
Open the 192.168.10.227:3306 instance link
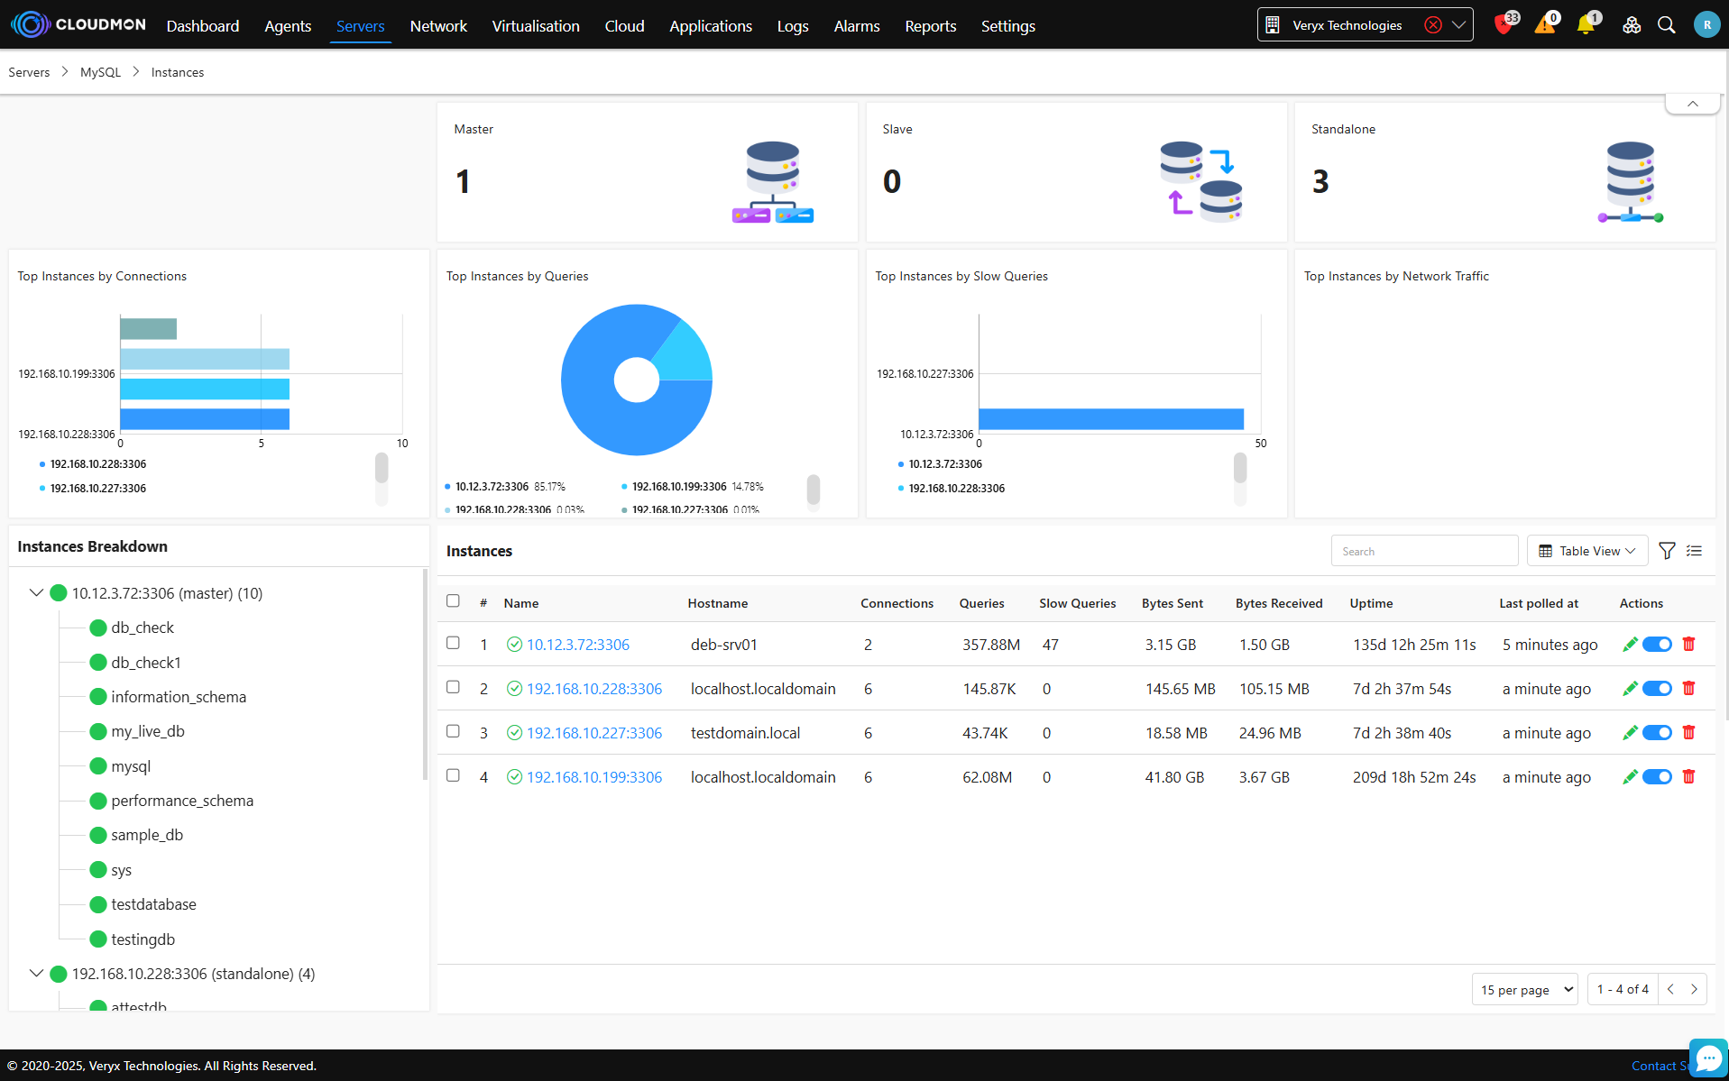[593, 733]
